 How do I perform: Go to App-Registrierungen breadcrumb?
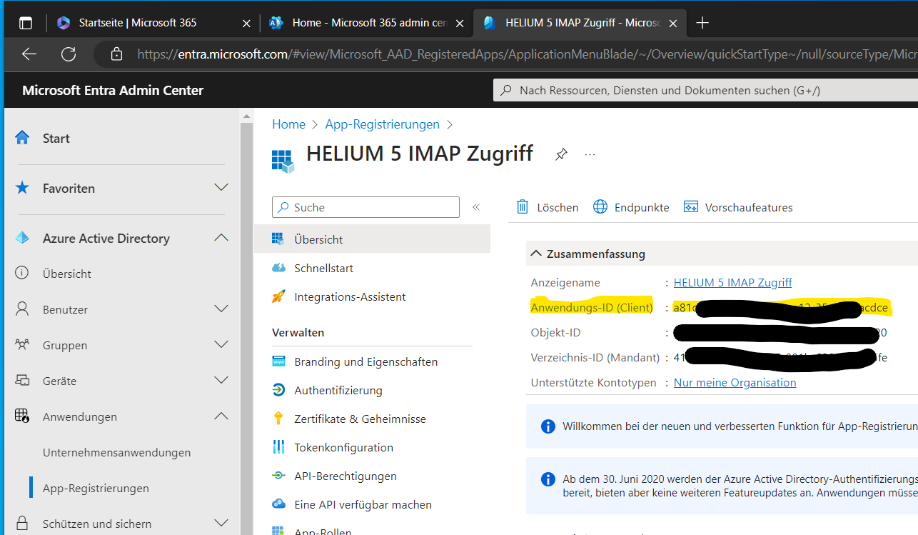tap(382, 124)
